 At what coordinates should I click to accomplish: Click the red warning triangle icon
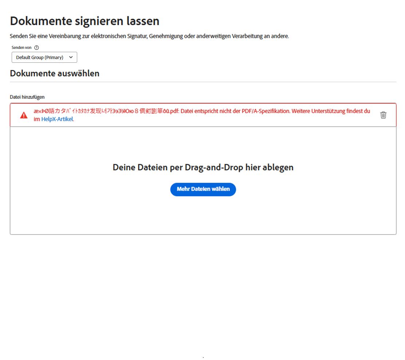pos(24,115)
